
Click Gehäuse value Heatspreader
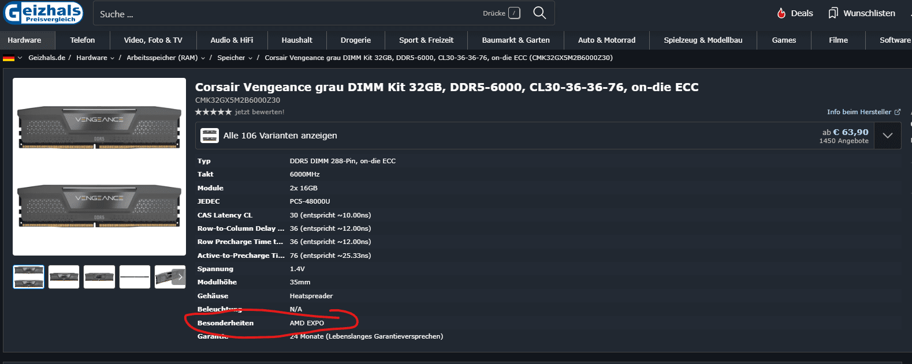311,296
